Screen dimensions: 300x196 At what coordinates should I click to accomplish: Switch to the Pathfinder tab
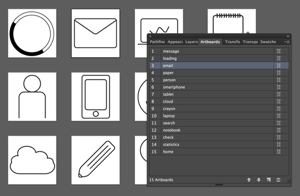[157, 42]
